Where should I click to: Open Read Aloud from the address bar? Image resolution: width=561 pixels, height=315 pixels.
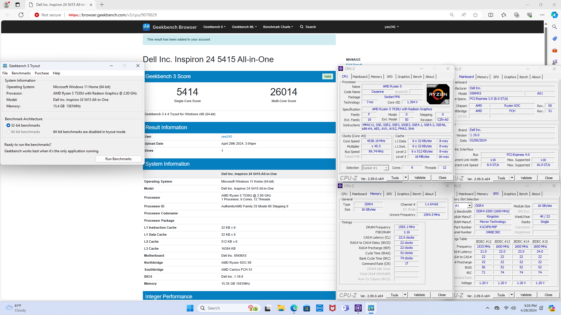click(464, 15)
